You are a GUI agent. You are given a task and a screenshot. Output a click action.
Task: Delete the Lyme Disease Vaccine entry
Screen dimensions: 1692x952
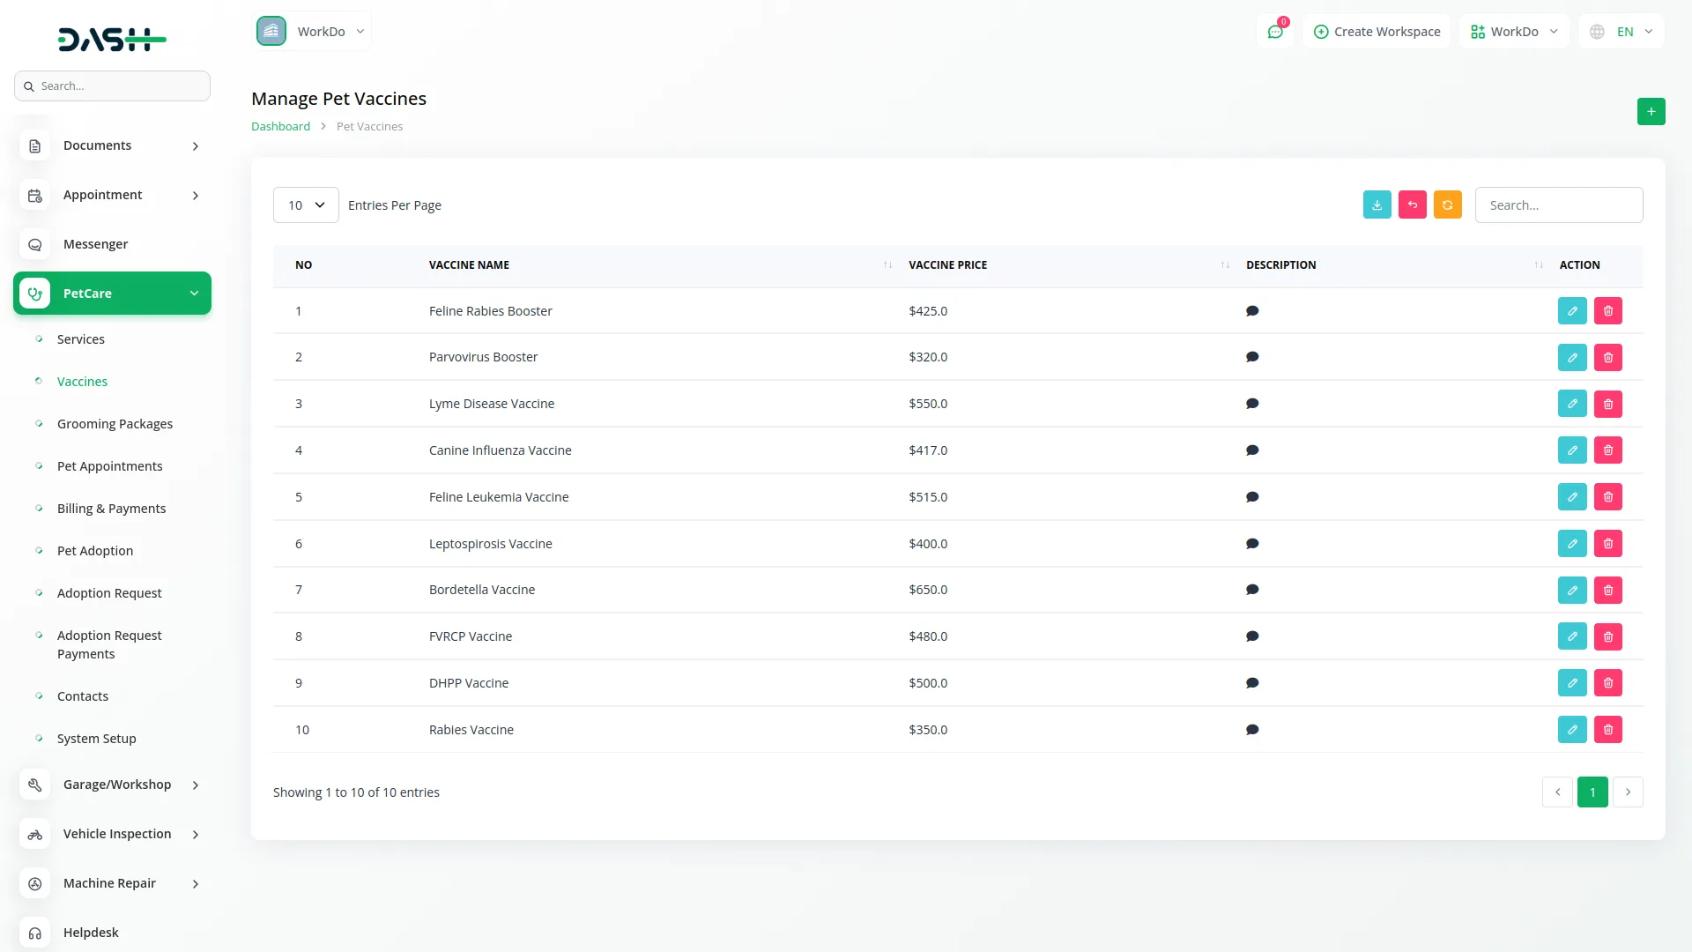[x=1607, y=404]
